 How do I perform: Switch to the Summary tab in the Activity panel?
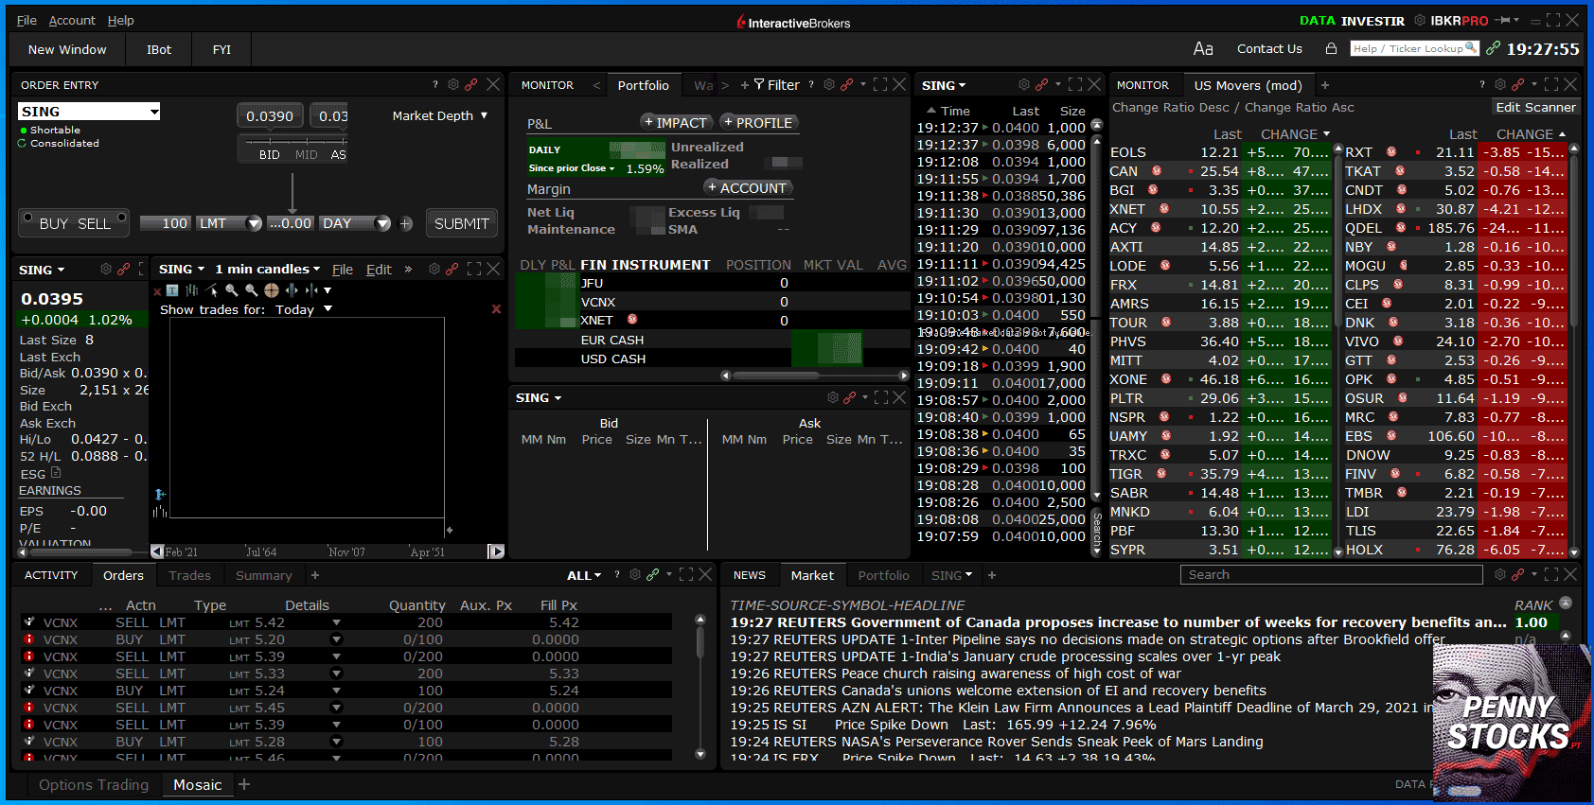[x=263, y=575]
